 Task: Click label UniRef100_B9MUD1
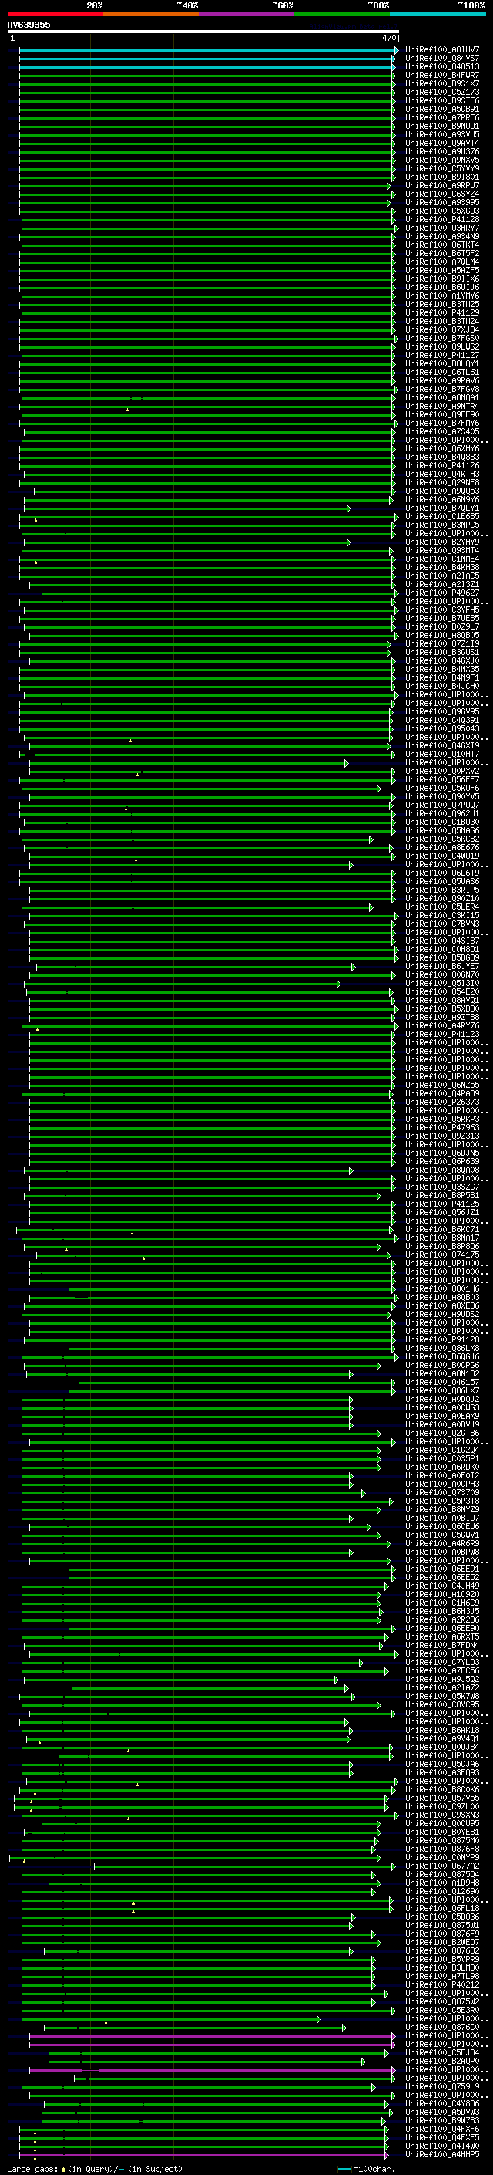click(441, 126)
